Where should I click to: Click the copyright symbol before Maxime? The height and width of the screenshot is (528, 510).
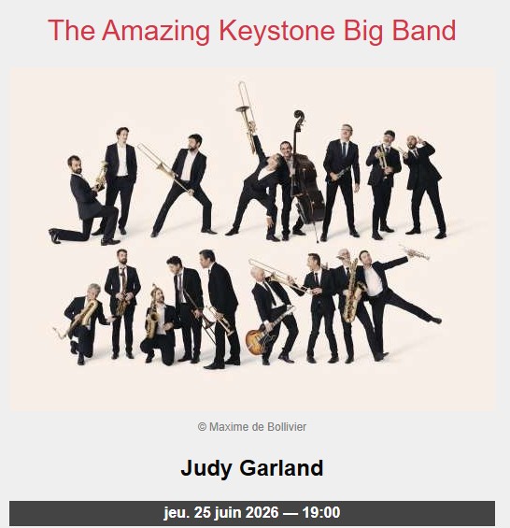202,427
